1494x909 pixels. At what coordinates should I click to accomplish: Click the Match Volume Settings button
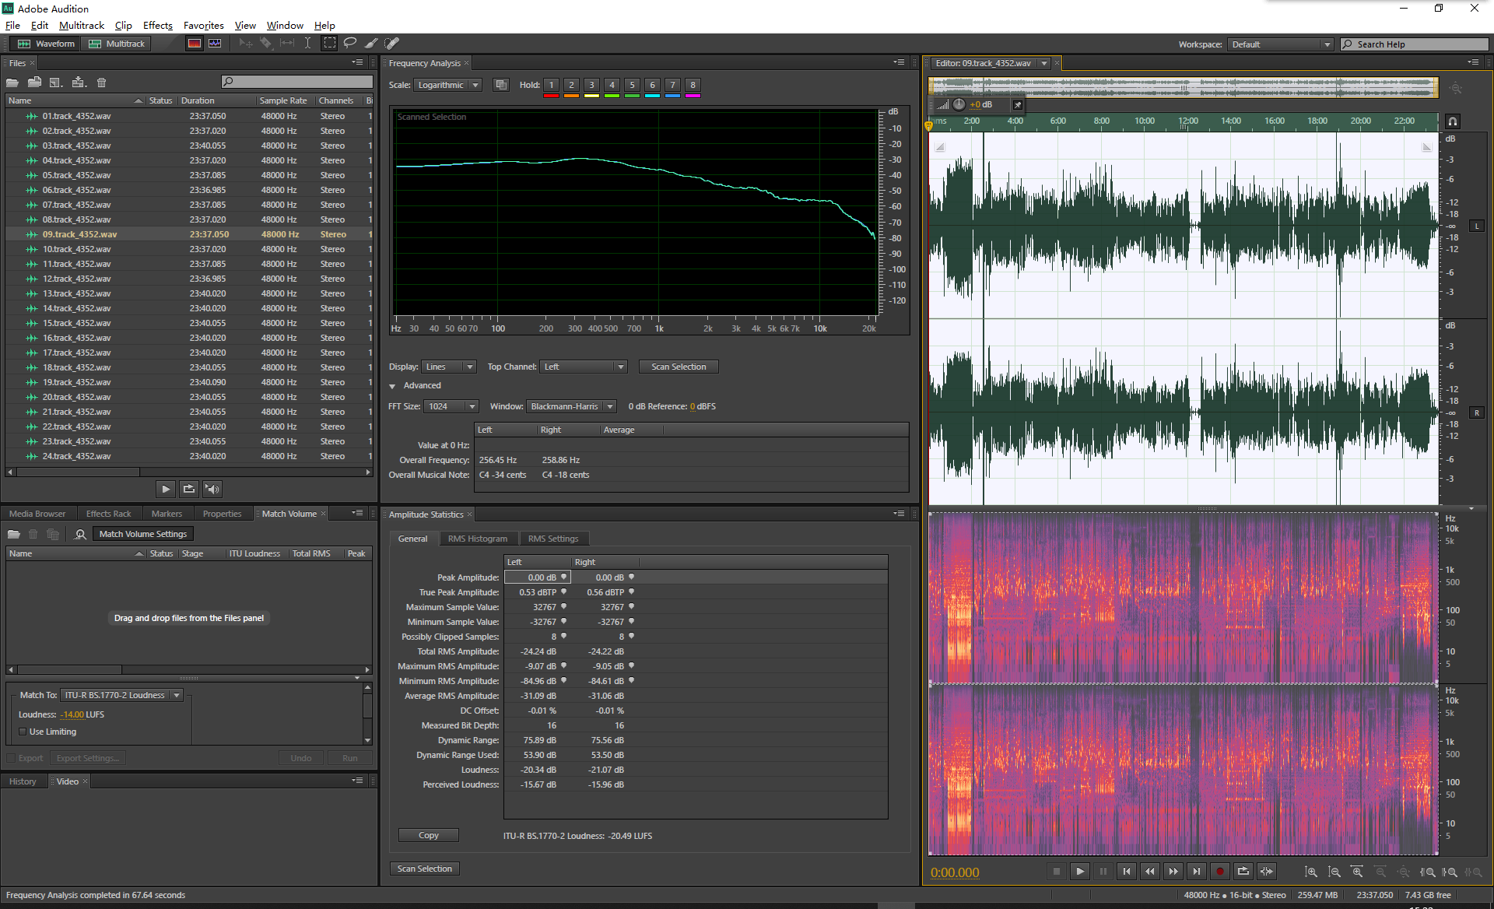pyautogui.click(x=143, y=534)
